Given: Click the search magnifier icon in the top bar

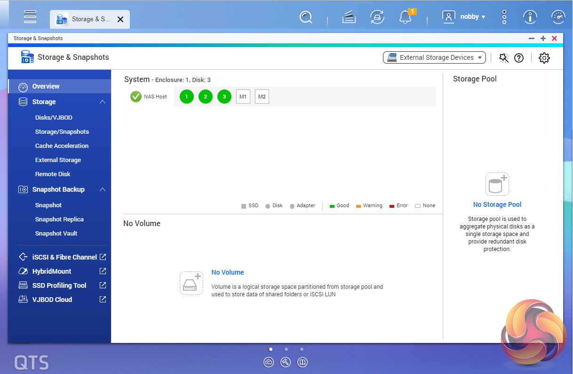Looking at the screenshot, I should click(x=306, y=17).
